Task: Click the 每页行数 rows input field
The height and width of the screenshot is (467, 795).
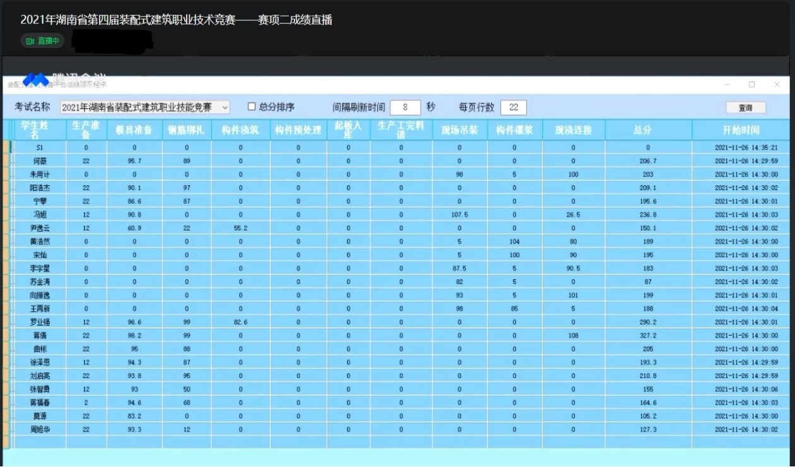Action: [513, 107]
